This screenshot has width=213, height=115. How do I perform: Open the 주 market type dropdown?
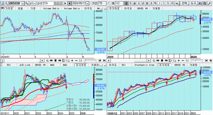[6, 3]
